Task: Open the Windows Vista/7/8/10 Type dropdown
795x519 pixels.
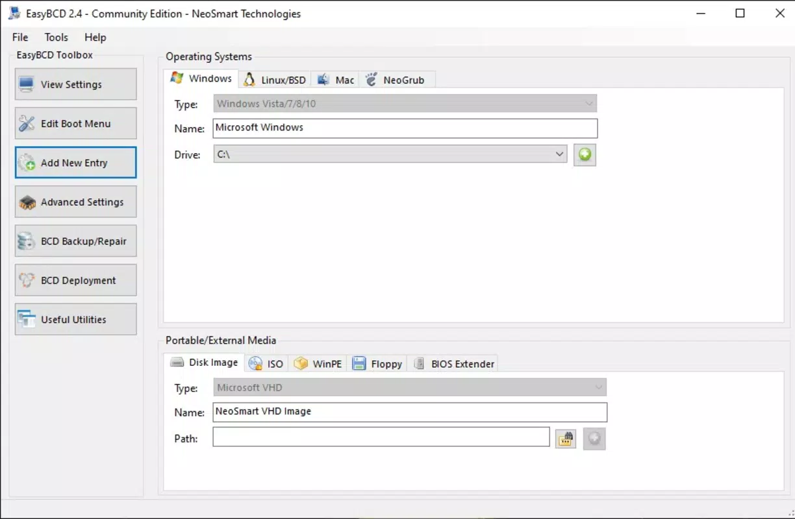Action: tap(405, 104)
